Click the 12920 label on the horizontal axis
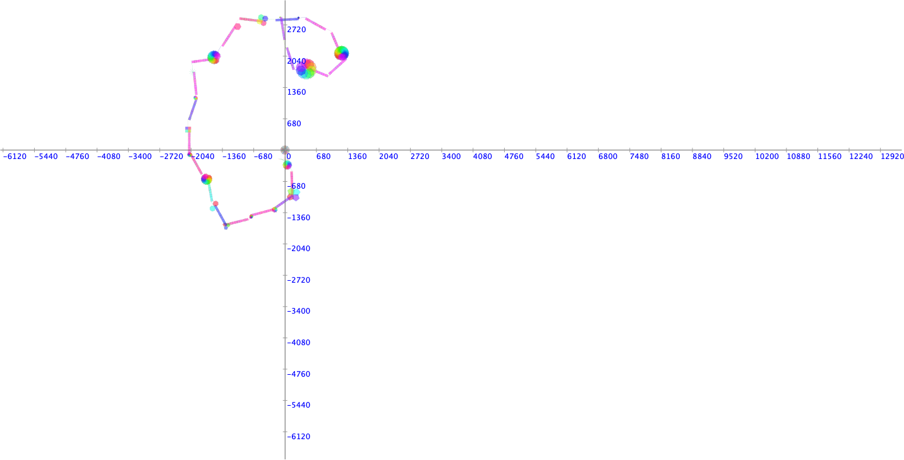This screenshot has height=460, width=904. (891, 156)
